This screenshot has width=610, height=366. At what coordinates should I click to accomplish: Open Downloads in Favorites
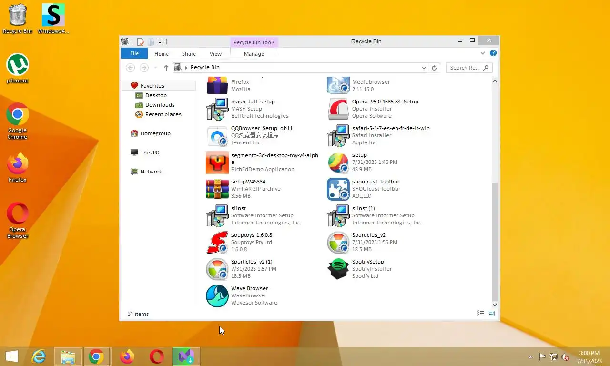point(160,105)
